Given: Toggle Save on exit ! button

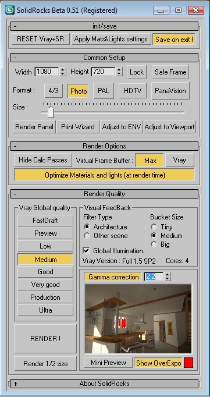Looking at the screenshot, I should coord(174,39).
